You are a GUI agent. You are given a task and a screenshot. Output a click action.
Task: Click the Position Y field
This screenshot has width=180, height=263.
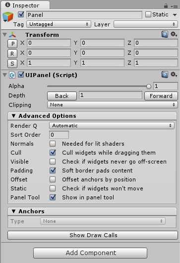[x=102, y=43]
